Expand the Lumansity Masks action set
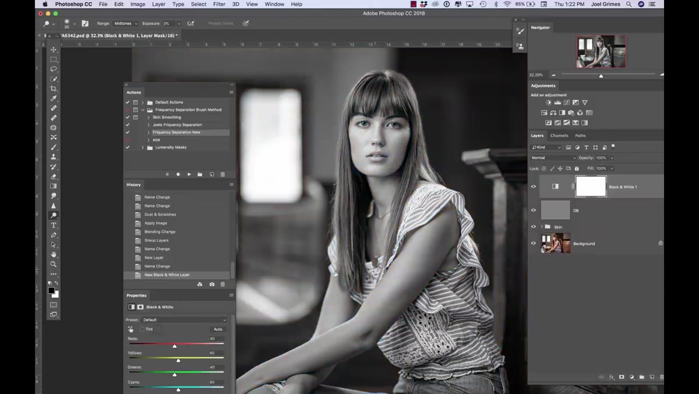This screenshot has width=699, height=394. pyautogui.click(x=143, y=147)
